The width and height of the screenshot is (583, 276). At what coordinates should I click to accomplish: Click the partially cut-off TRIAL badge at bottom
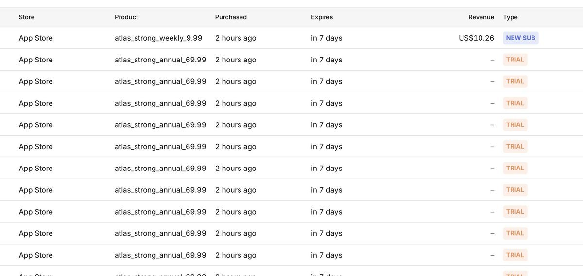(x=515, y=274)
